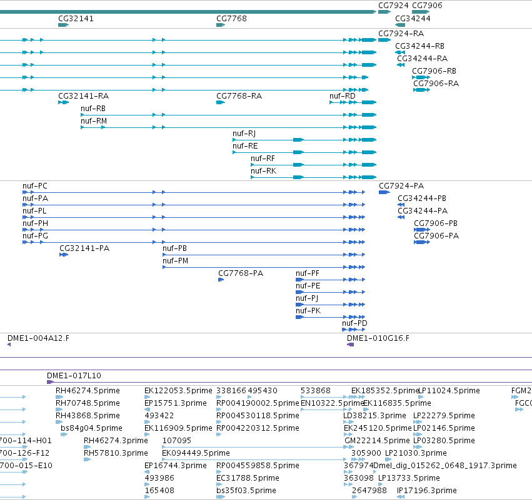Select the CG7924-RA transcript glyph
The image size is (532, 500).
pos(384,40)
